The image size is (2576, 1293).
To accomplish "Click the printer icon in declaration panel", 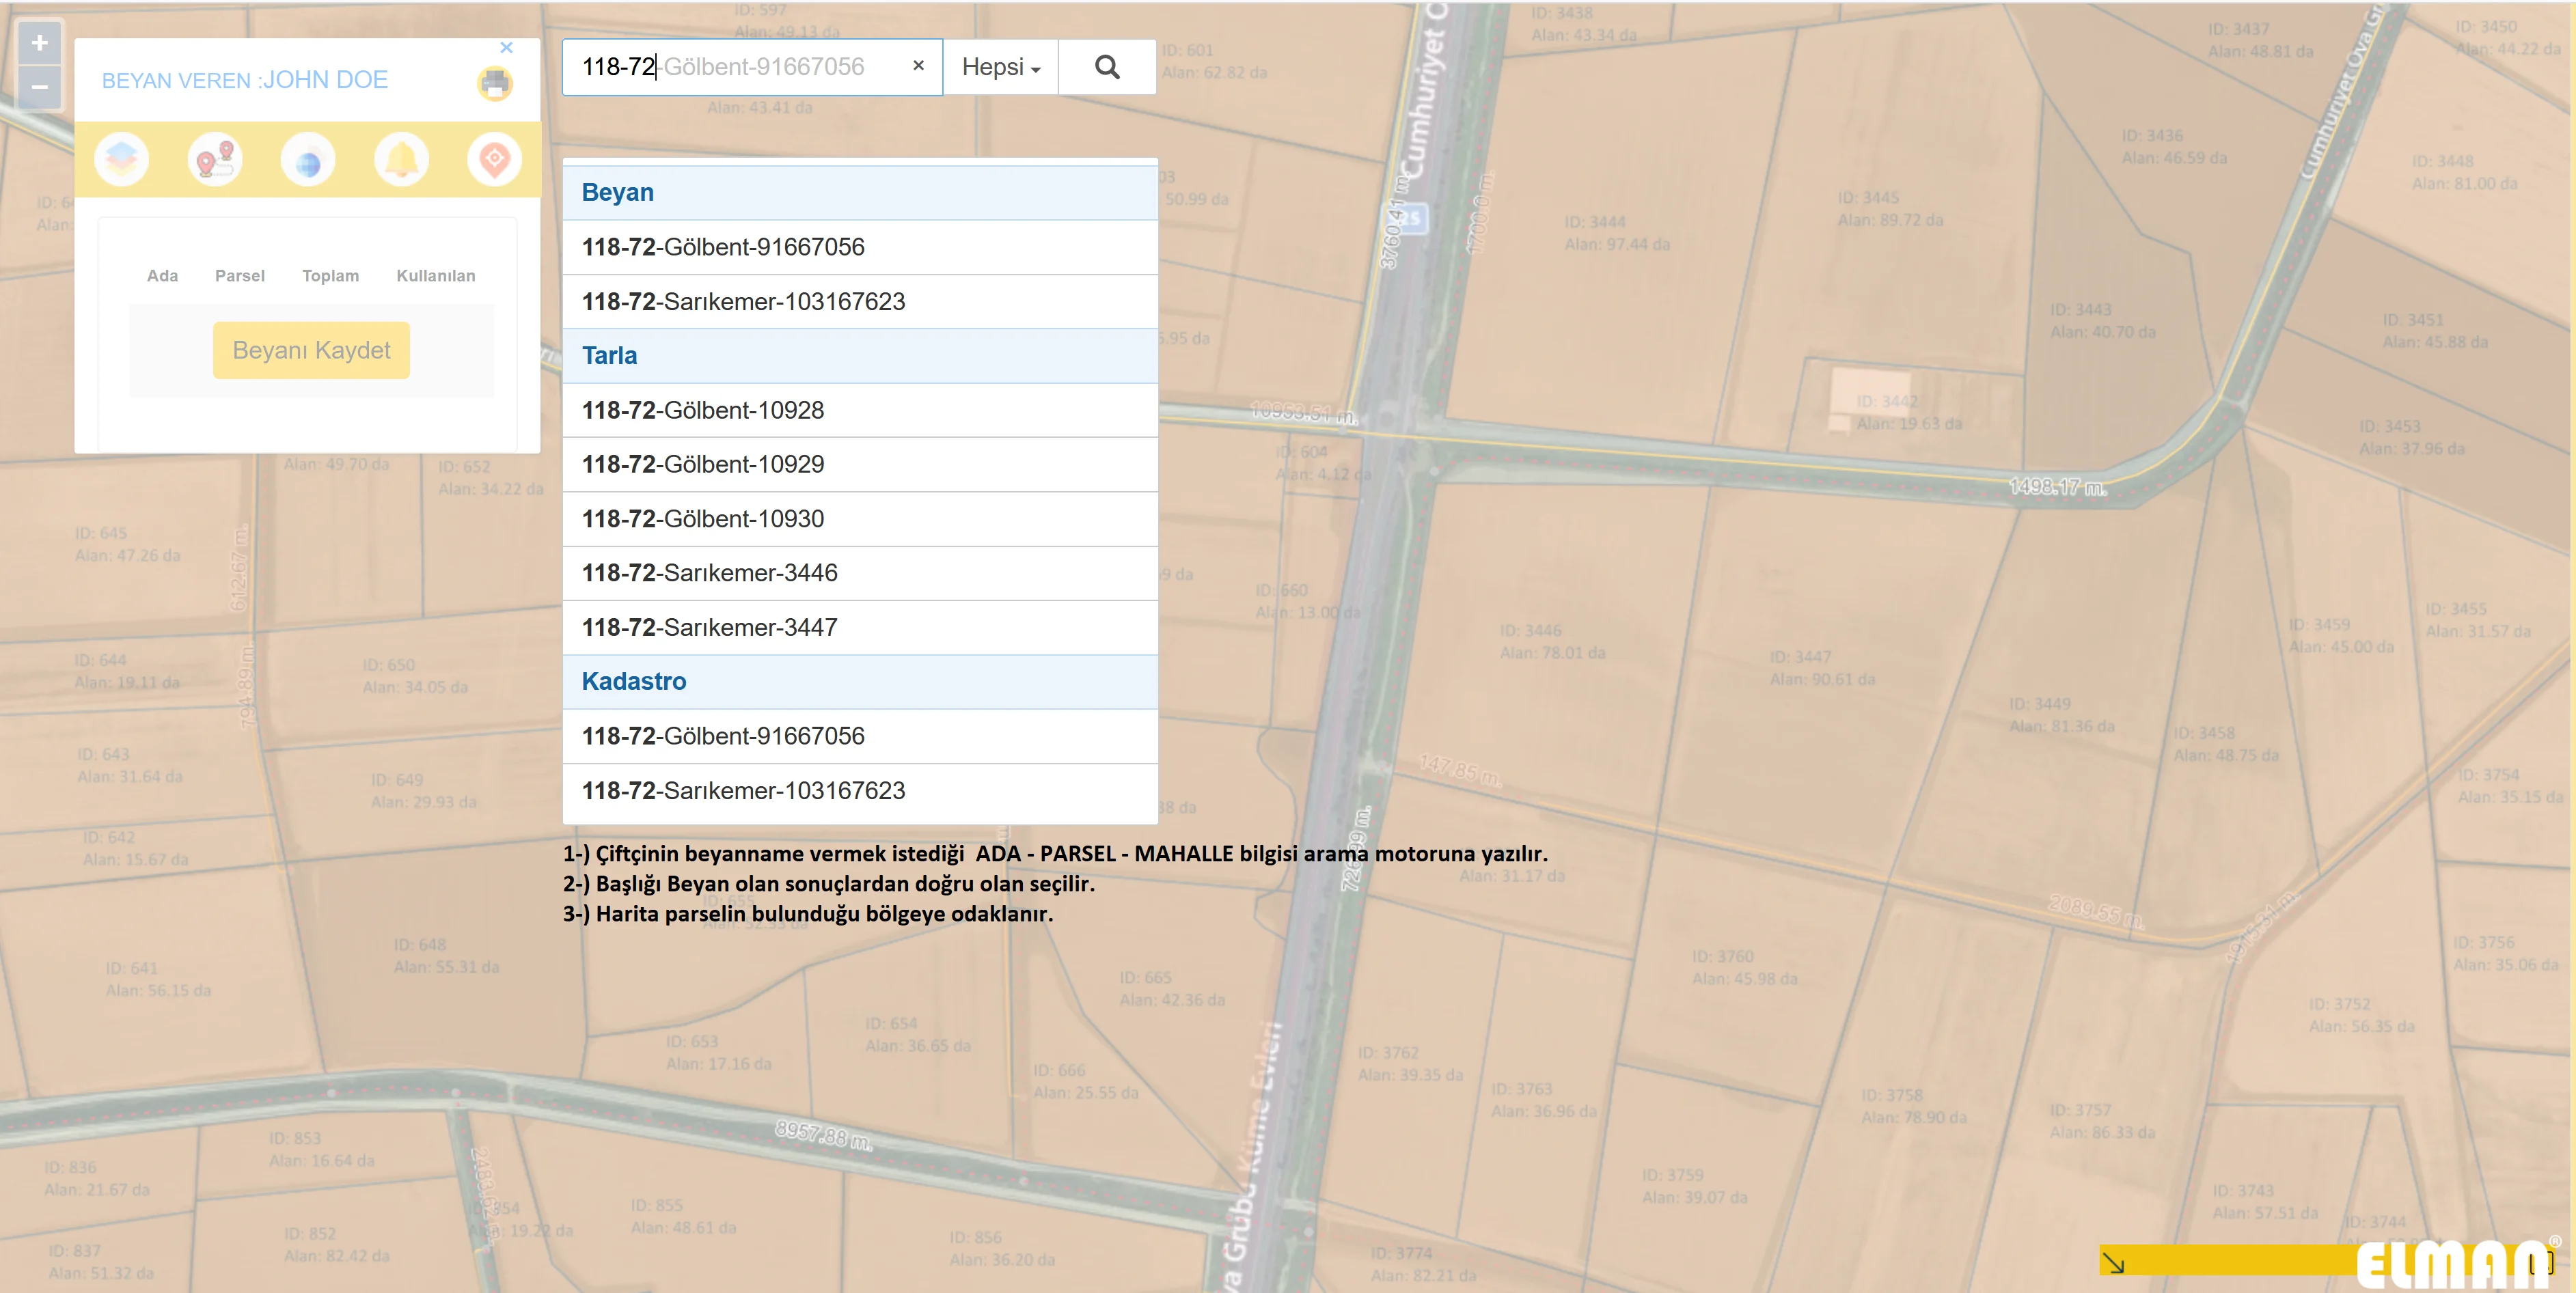I will tap(494, 83).
